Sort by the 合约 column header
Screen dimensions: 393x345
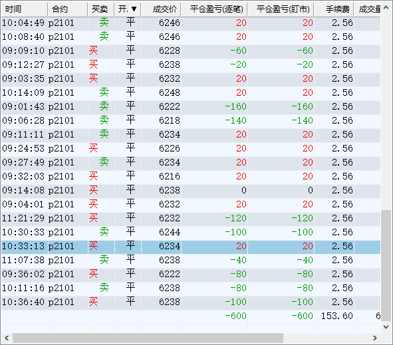pos(68,9)
